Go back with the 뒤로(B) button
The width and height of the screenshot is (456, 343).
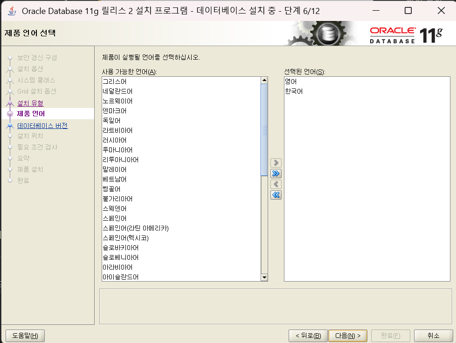(308, 336)
